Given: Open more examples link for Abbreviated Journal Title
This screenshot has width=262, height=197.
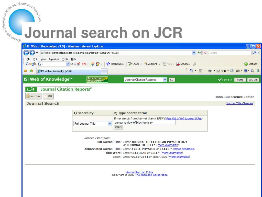Looking at the screenshot, I should click(x=184, y=149).
